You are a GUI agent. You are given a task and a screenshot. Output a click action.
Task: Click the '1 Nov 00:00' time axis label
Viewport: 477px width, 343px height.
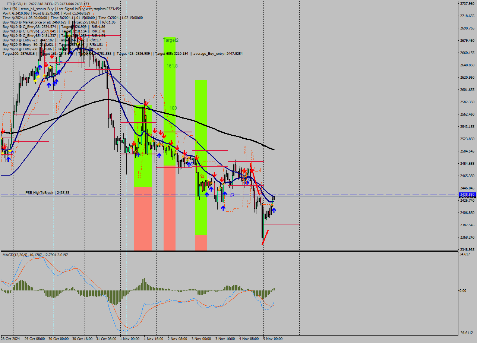click(x=130, y=339)
